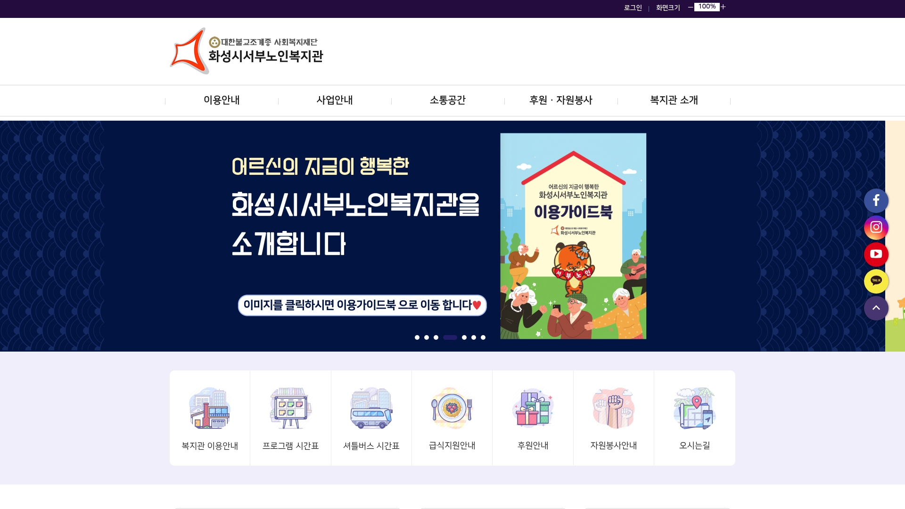Decrease screen size with minus button
Image resolution: width=905 pixels, height=509 pixels.
[x=691, y=7]
